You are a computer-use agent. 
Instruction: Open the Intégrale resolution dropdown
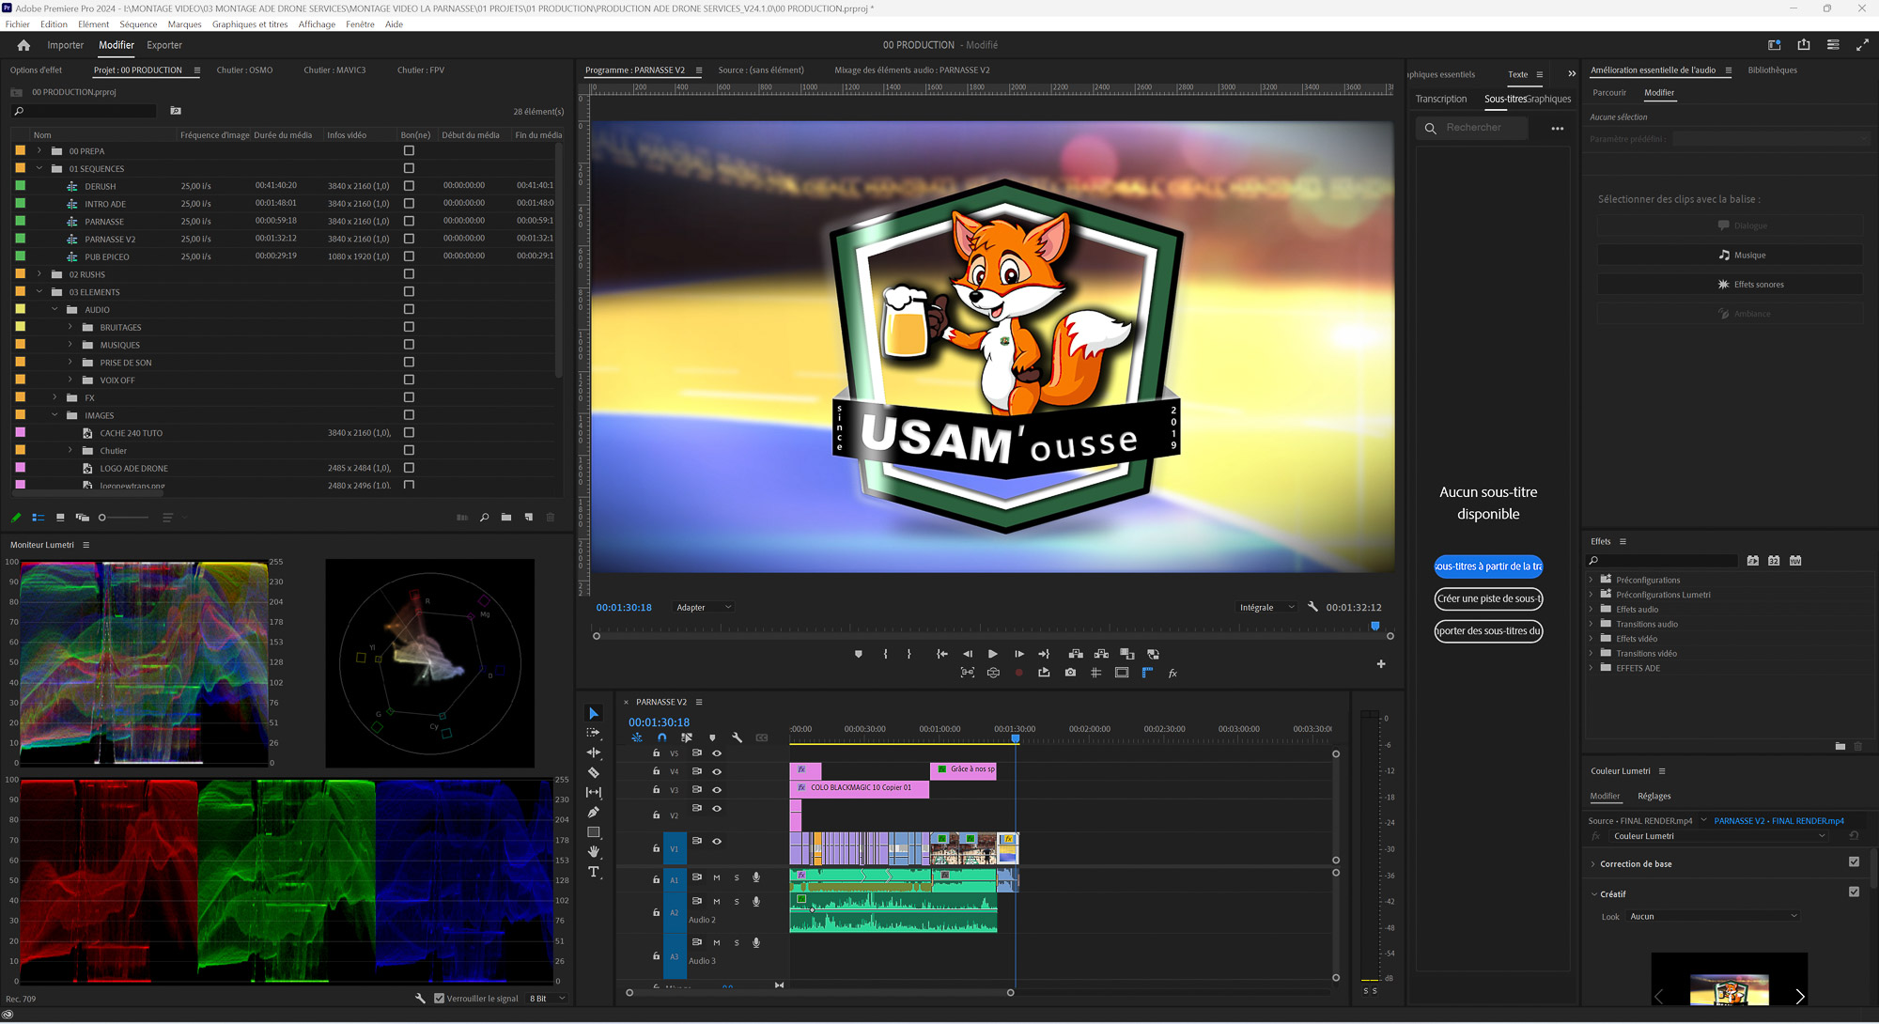click(1266, 607)
